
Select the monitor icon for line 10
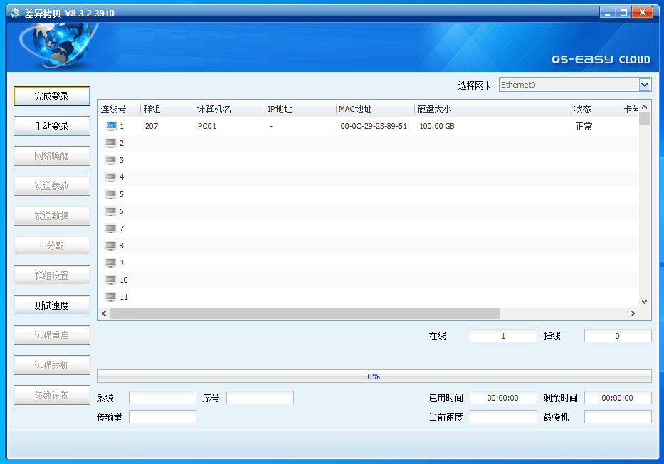point(111,280)
